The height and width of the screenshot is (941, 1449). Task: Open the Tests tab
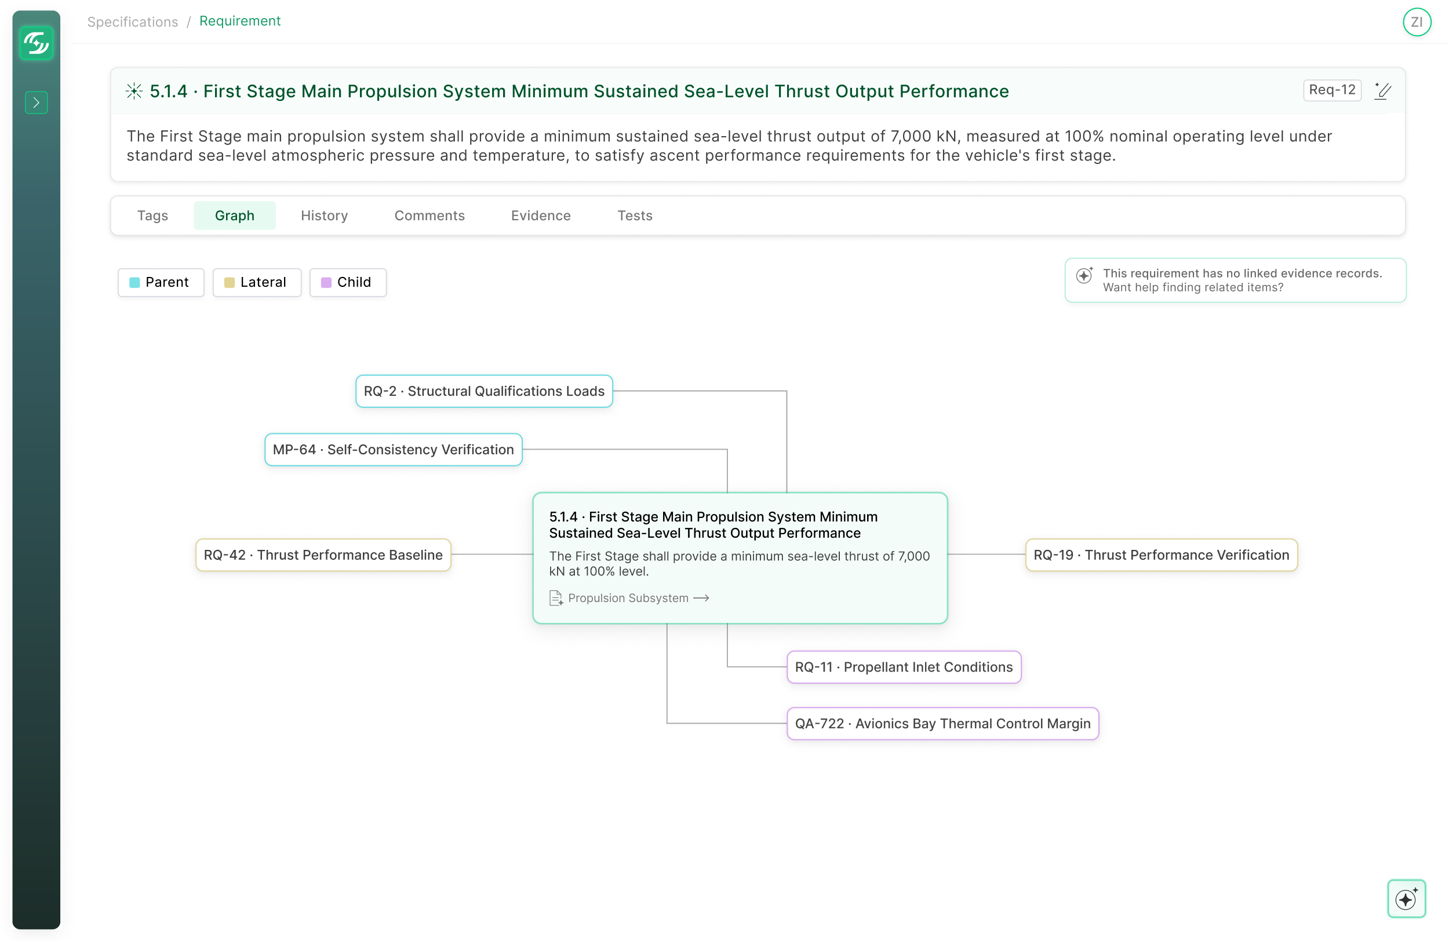635,216
